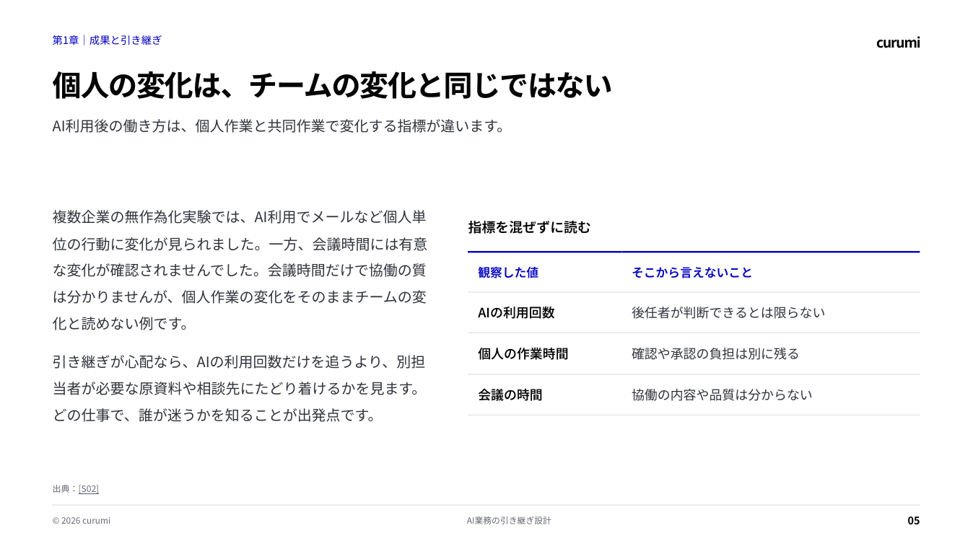Select the table cell 会議の時間
Viewport: 973px width, 546px height.
pos(510,395)
